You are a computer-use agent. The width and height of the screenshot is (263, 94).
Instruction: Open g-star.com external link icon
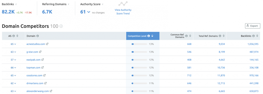pyautogui.click(x=40, y=52)
